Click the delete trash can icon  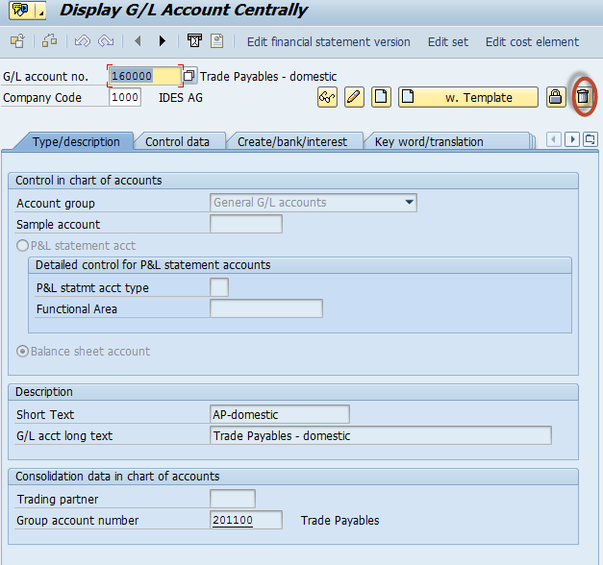[582, 97]
